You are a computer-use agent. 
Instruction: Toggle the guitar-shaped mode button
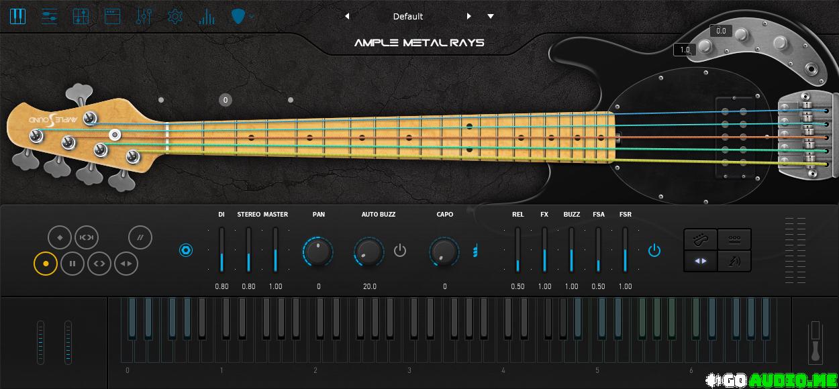pos(701,239)
